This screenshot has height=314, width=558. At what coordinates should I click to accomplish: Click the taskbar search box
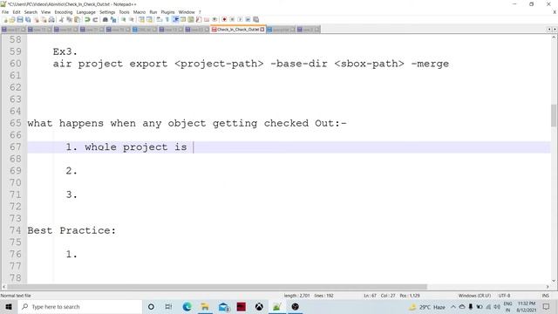point(79,306)
